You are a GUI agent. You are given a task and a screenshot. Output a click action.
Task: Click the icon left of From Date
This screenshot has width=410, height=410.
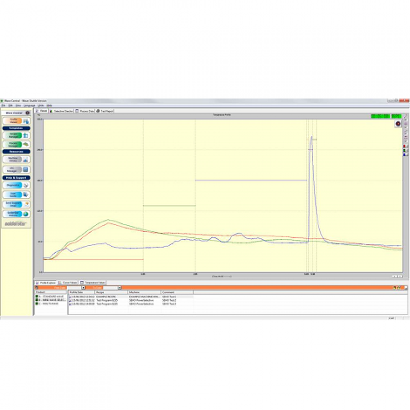(x=36, y=288)
